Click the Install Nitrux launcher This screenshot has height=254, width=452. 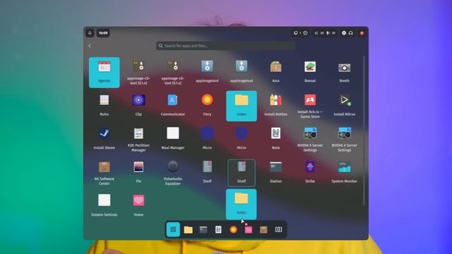pyautogui.click(x=344, y=106)
